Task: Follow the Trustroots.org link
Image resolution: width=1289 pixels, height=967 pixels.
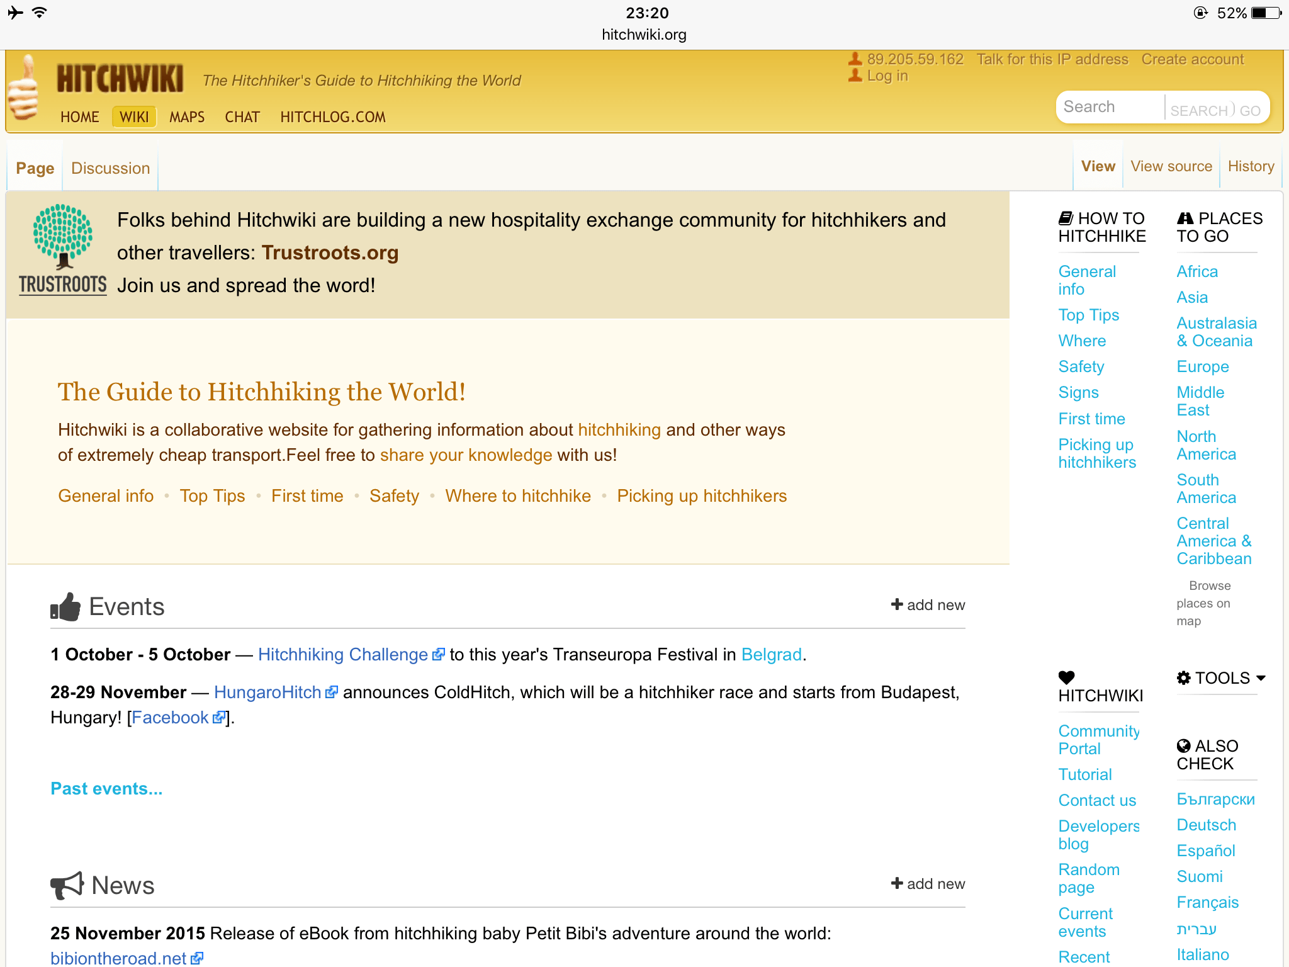Action: pyautogui.click(x=330, y=252)
